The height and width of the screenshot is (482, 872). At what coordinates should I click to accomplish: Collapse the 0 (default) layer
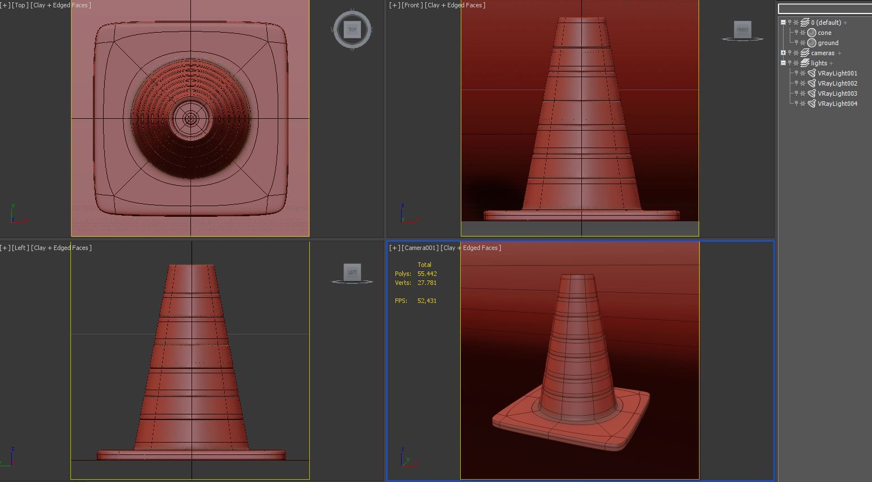click(783, 23)
